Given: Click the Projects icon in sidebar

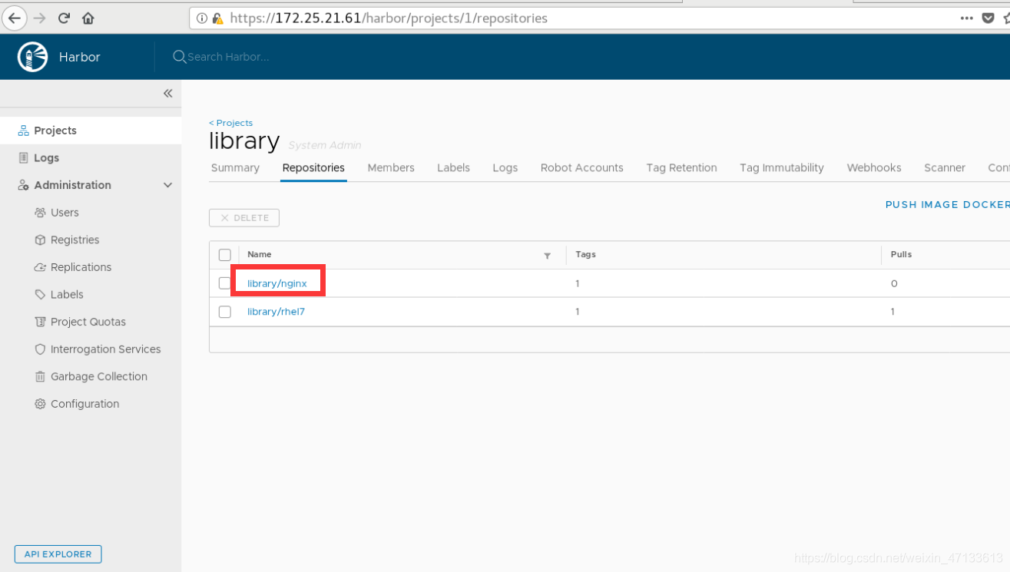Looking at the screenshot, I should pyautogui.click(x=24, y=131).
